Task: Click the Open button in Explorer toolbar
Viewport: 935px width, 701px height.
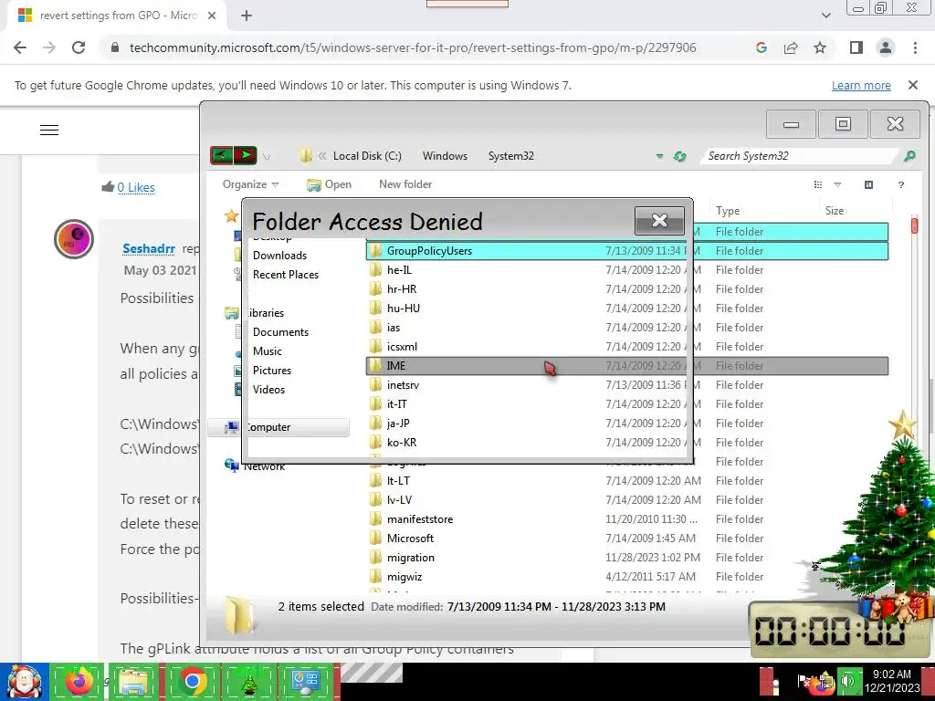Action: (329, 184)
